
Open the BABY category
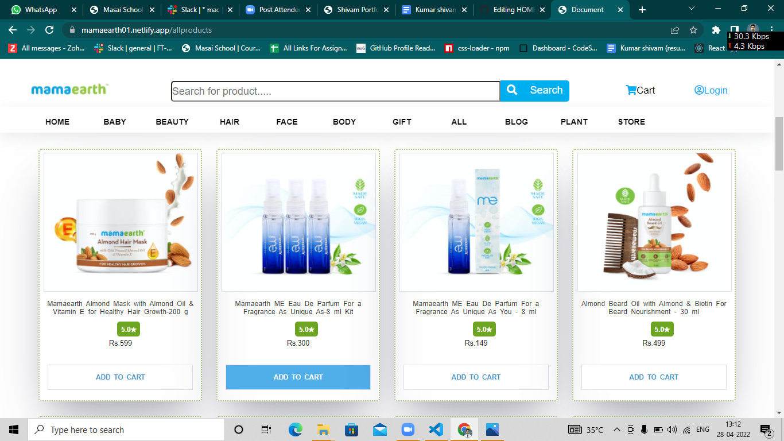pyautogui.click(x=115, y=122)
